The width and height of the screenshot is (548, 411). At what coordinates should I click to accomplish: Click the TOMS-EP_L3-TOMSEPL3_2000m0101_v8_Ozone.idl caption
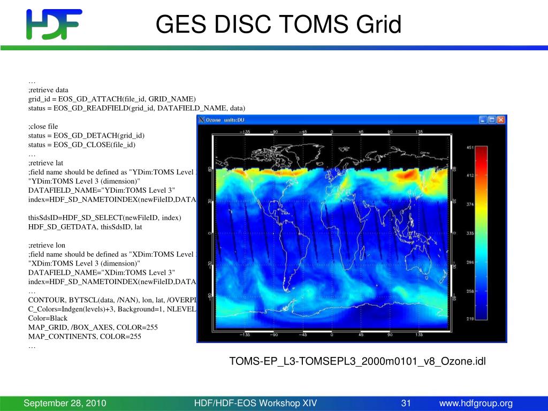pos(357,361)
